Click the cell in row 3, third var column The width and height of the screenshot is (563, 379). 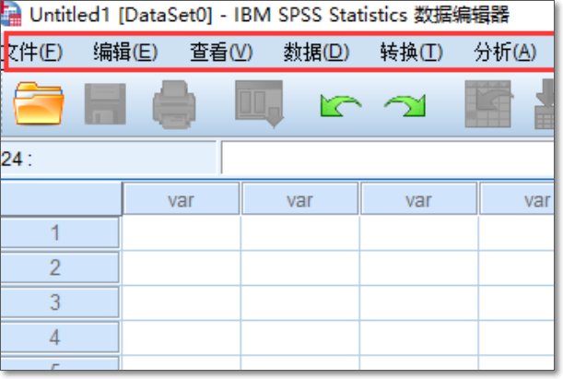[419, 302]
